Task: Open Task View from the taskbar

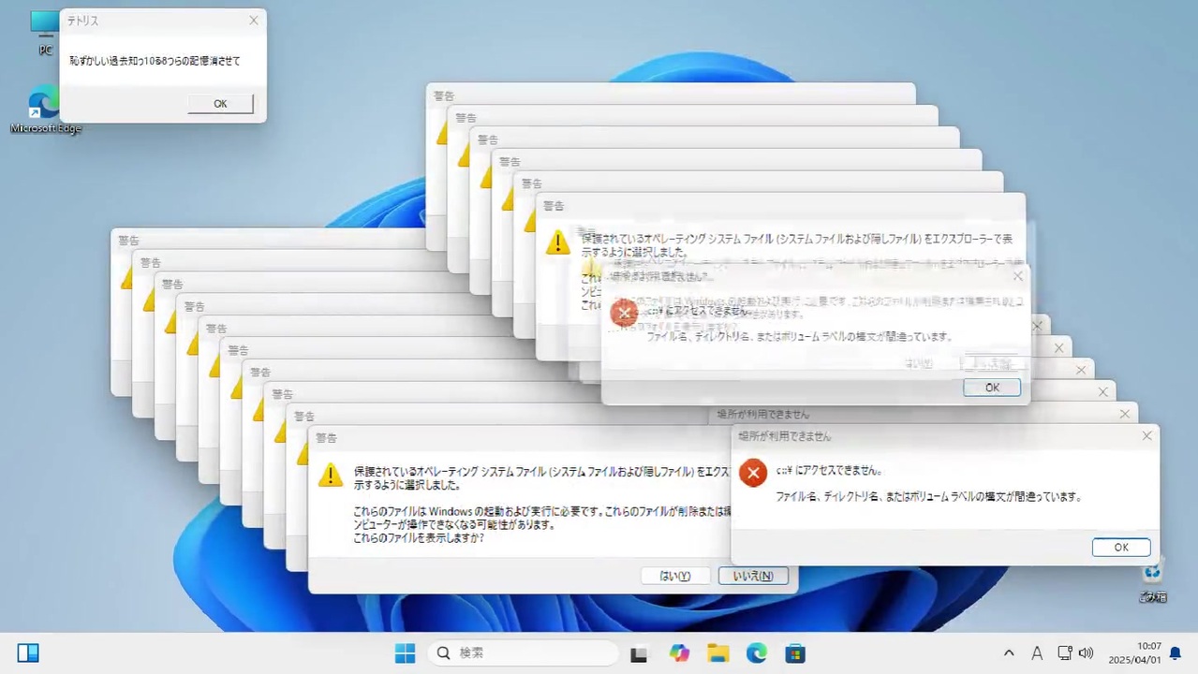Action: [638, 652]
